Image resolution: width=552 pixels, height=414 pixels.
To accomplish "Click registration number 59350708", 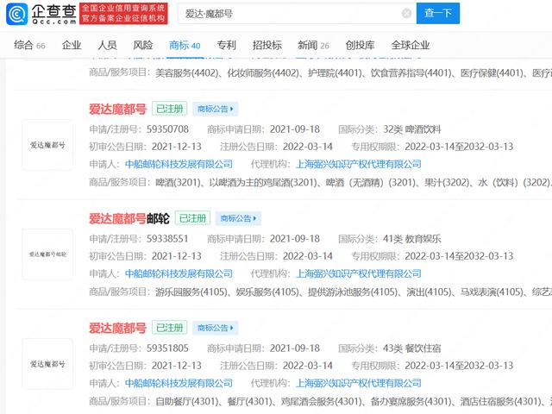I will [x=167, y=129].
